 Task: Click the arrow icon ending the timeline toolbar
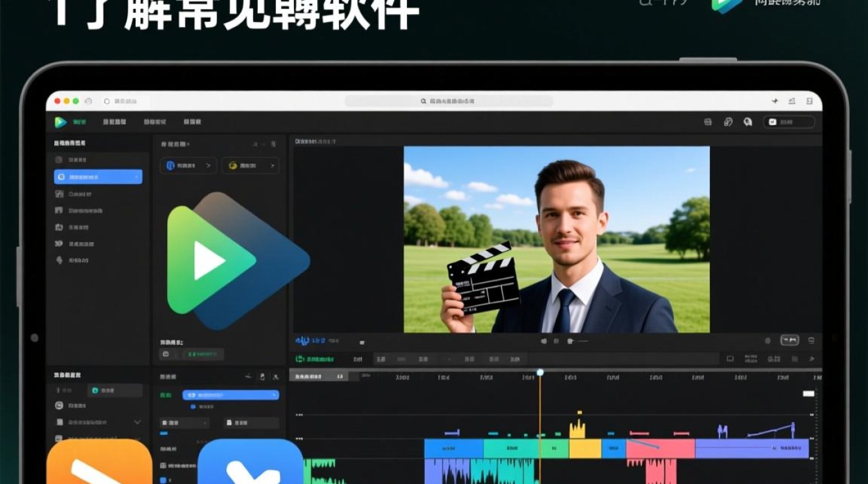(812, 359)
